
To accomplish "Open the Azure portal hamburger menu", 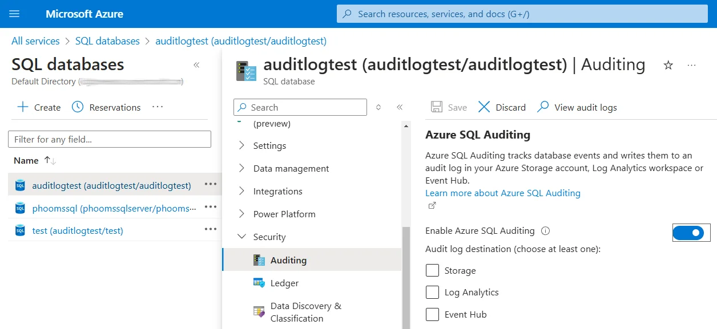I will point(14,14).
